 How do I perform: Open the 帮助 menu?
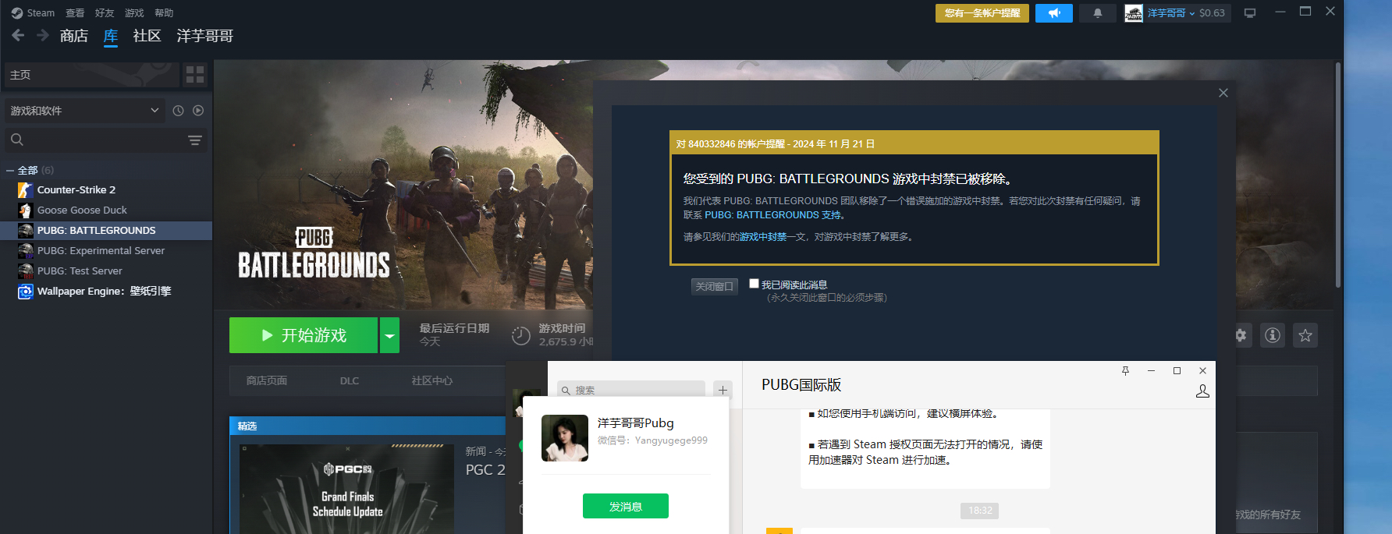(x=164, y=12)
